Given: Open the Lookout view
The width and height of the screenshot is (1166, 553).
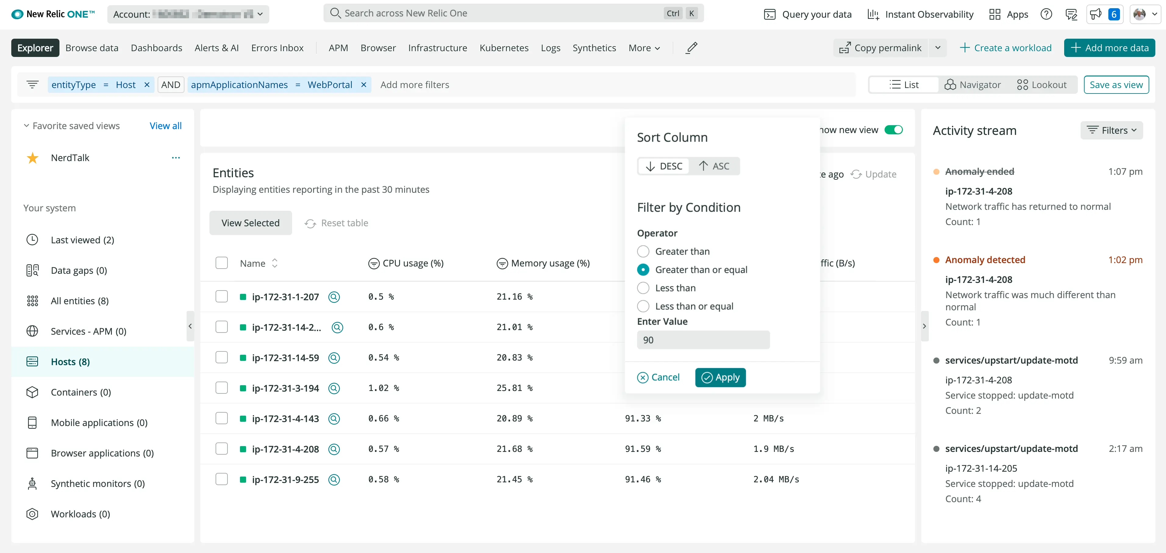Looking at the screenshot, I should (x=1042, y=85).
